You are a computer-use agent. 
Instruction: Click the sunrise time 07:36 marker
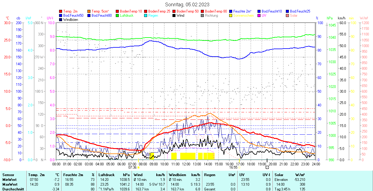132,167
